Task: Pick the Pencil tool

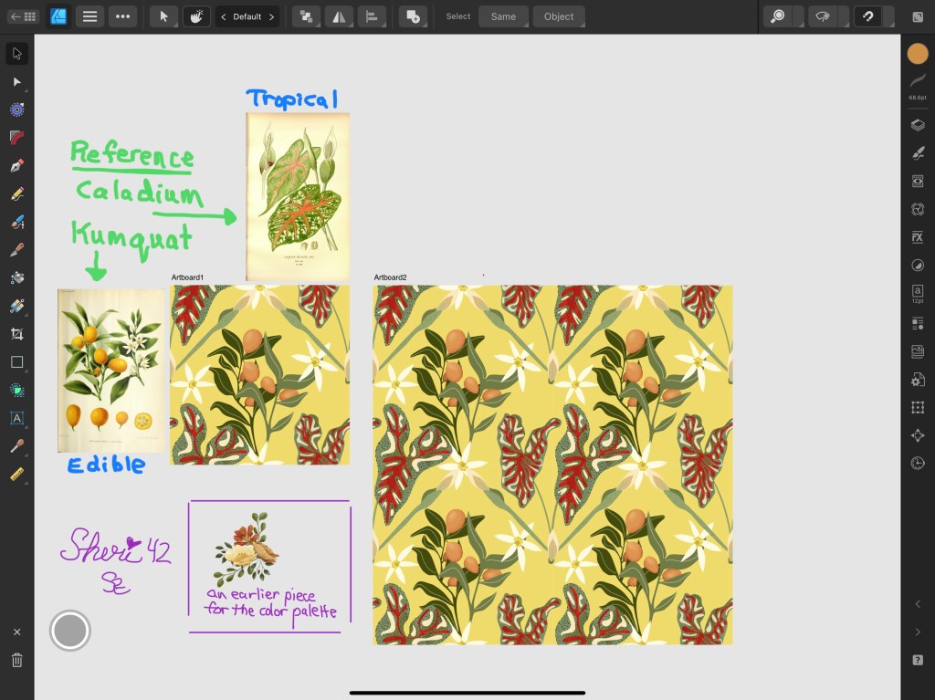Action: [16, 194]
